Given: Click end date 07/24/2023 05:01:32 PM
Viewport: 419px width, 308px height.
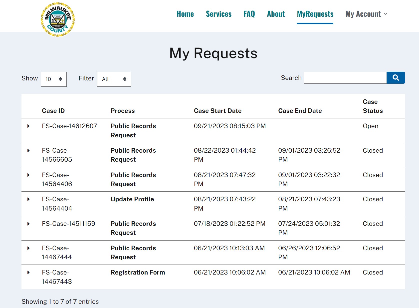Looking at the screenshot, I should 309,228.
